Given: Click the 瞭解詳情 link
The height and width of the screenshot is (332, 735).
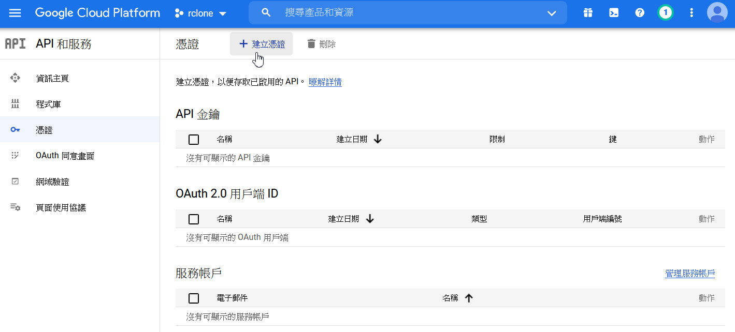Looking at the screenshot, I should click(325, 82).
